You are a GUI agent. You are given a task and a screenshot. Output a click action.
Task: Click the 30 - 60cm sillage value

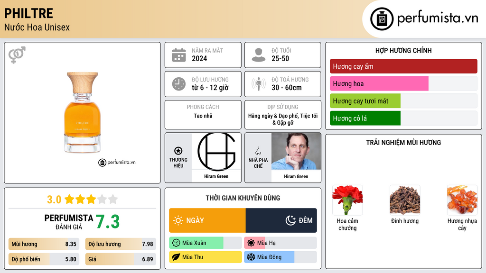tap(287, 88)
